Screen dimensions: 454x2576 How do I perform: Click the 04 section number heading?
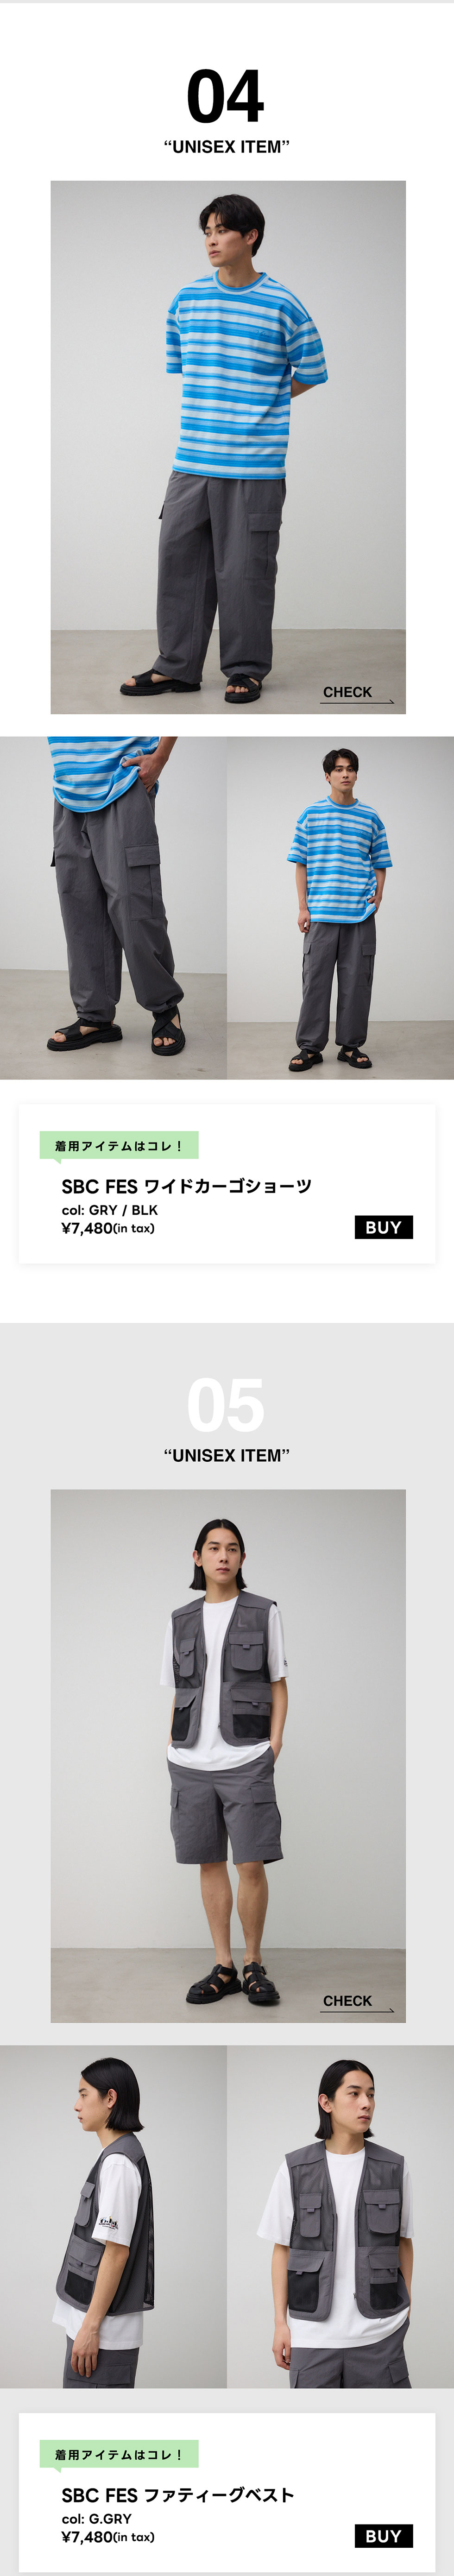226,97
